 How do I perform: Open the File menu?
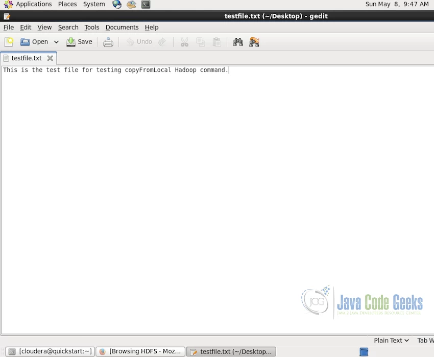pos(9,28)
